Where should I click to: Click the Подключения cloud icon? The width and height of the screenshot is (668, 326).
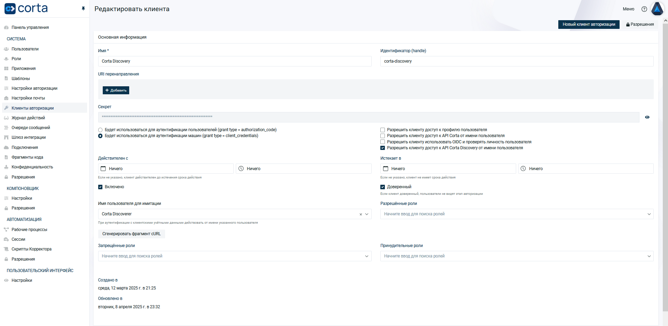(x=6, y=148)
